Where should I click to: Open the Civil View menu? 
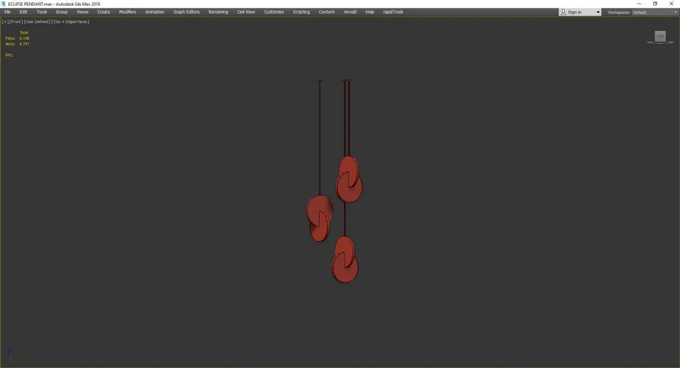(246, 12)
